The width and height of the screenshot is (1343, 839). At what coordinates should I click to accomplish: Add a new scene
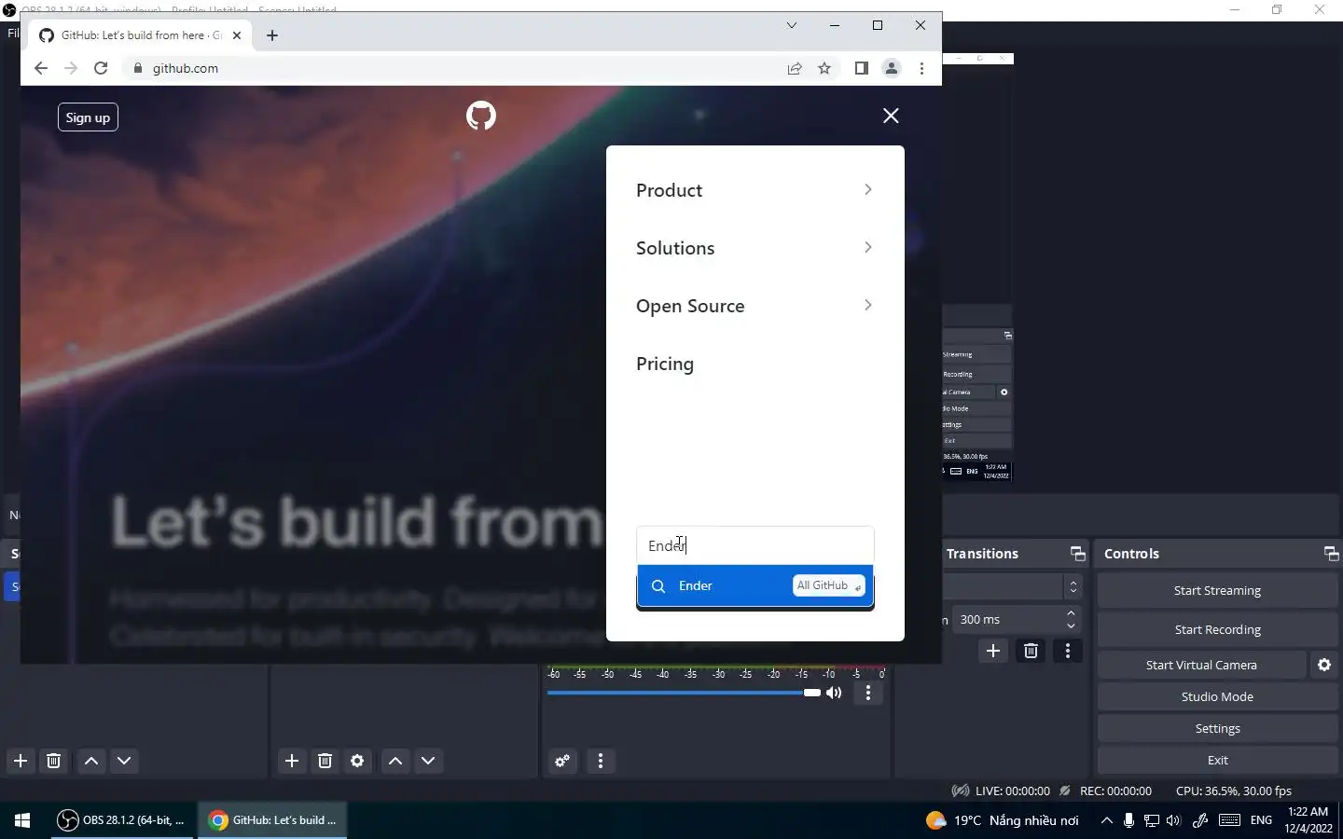[21, 761]
